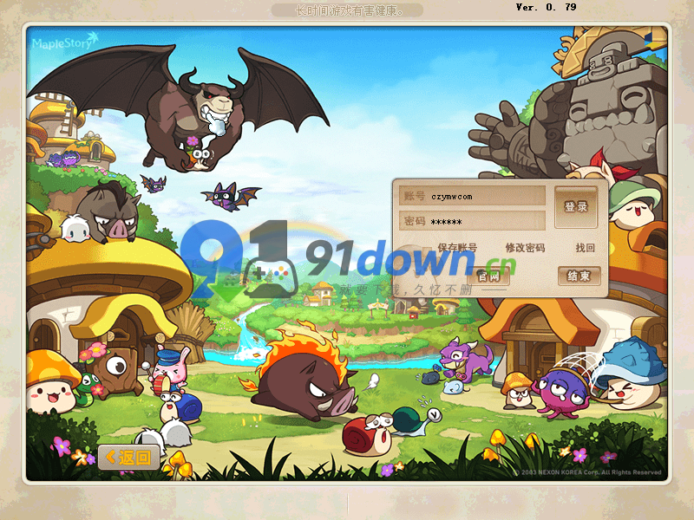Click the NEXON KOREA copyright text
Viewport: 694px width, 520px height.
point(587,472)
